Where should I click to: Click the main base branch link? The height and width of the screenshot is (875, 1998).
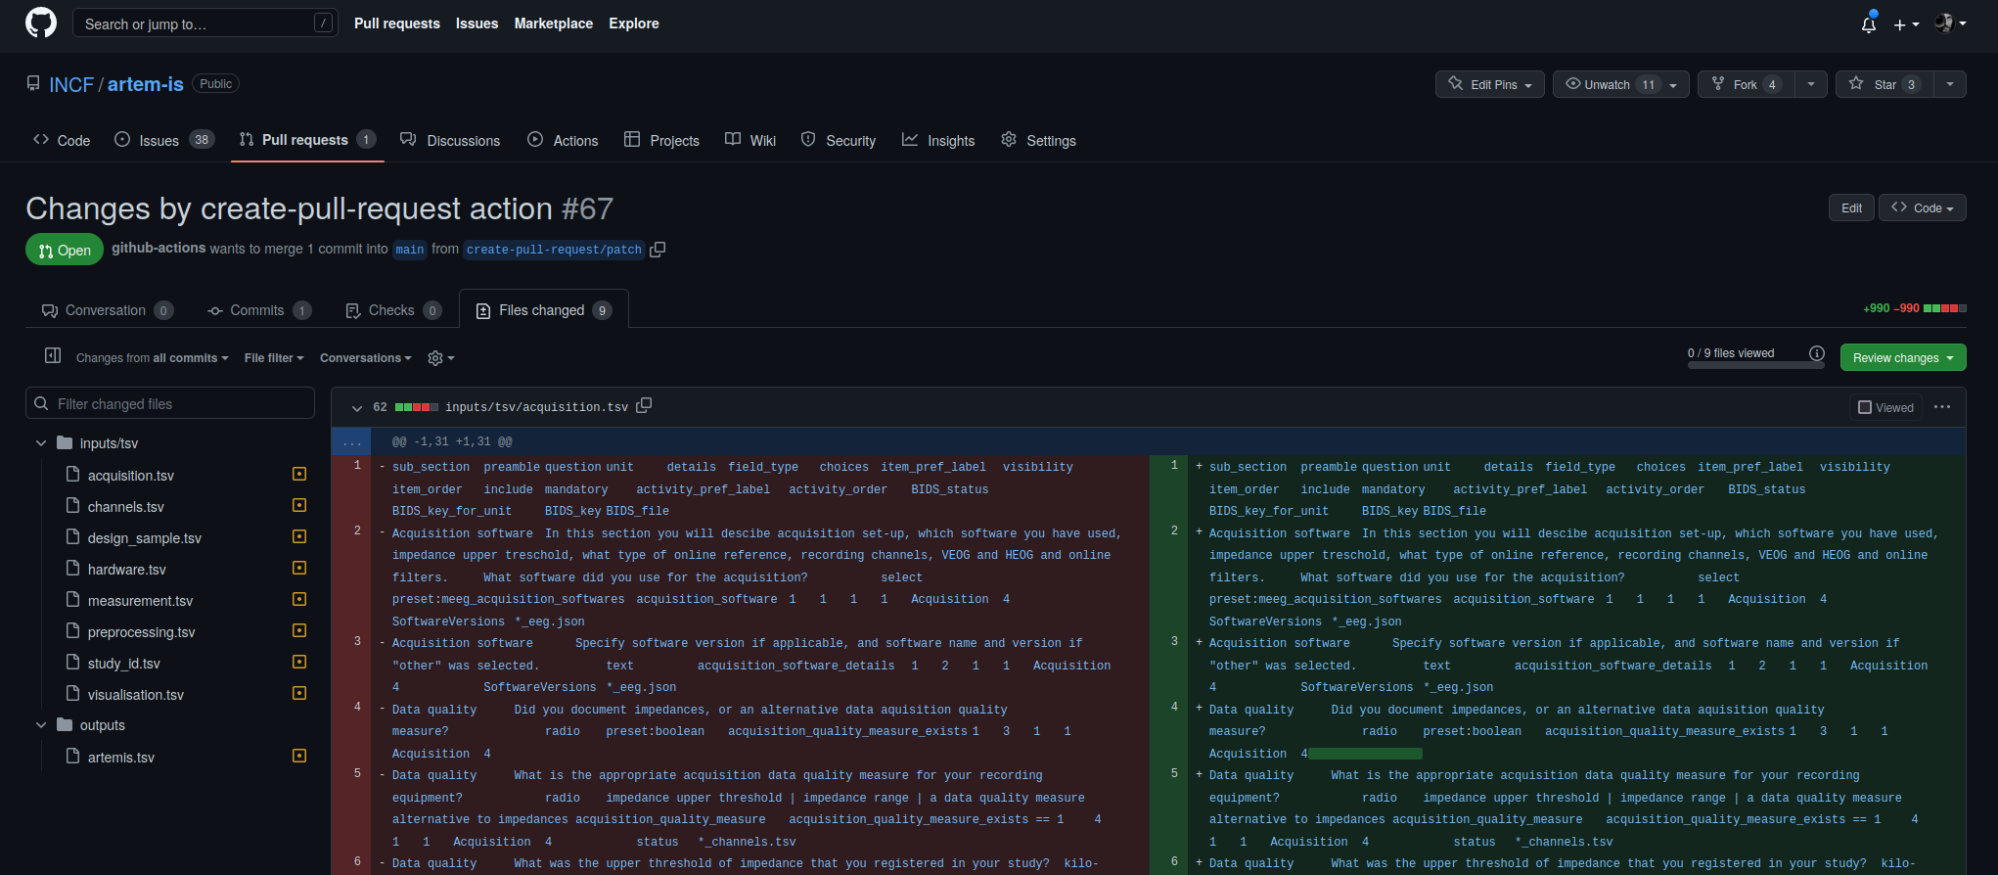tap(410, 250)
